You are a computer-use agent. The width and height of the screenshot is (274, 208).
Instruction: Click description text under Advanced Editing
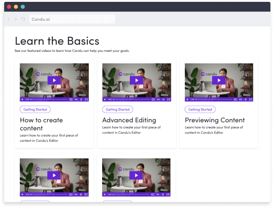(131, 130)
